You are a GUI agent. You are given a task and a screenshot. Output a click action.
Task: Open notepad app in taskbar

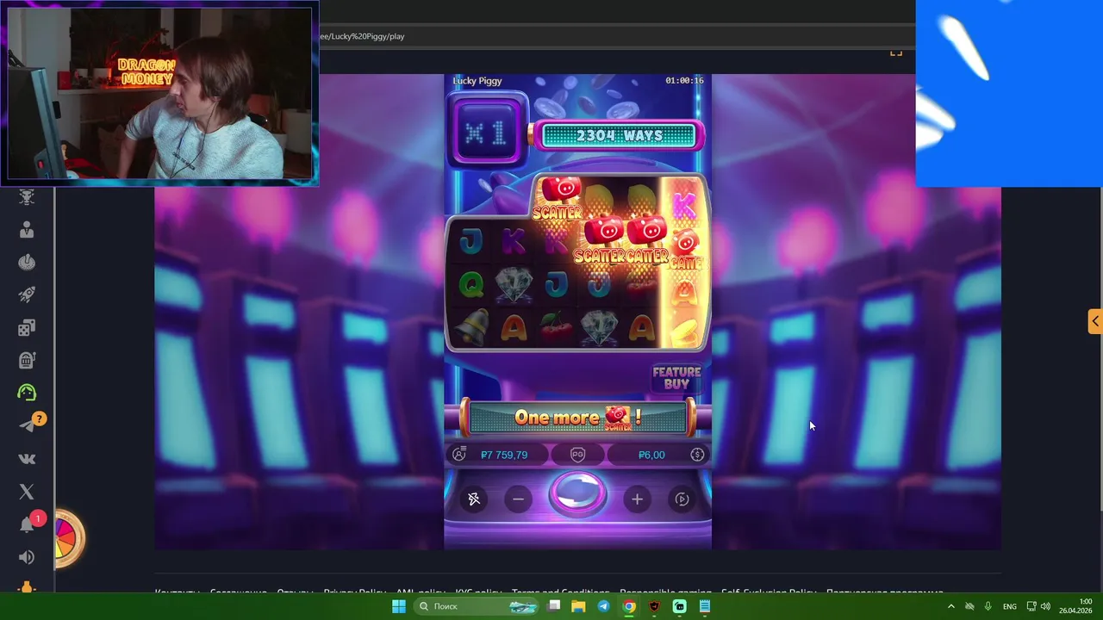705,606
